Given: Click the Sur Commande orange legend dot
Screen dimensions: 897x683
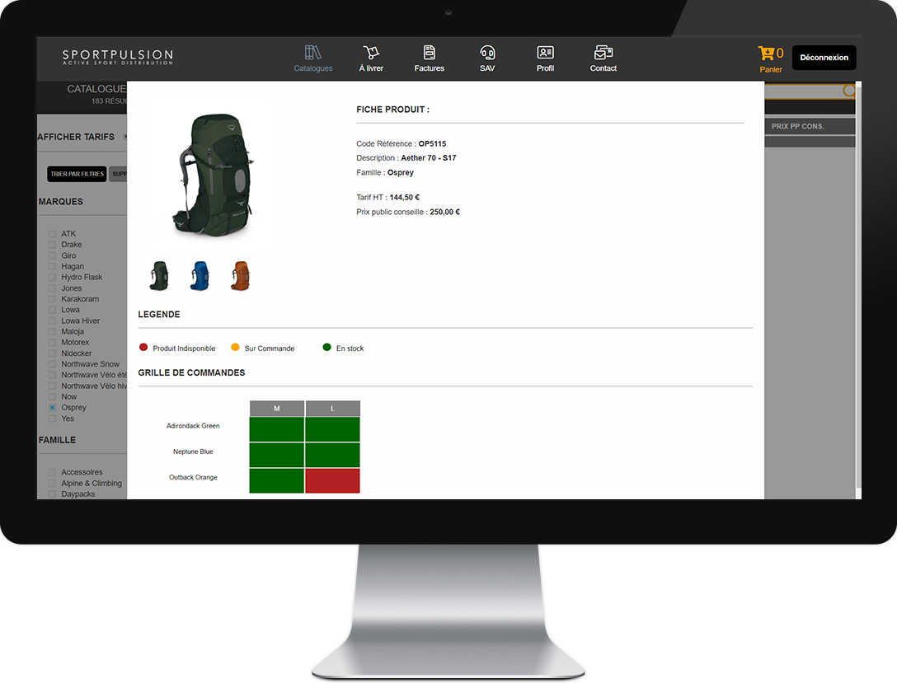Looking at the screenshot, I should (235, 347).
